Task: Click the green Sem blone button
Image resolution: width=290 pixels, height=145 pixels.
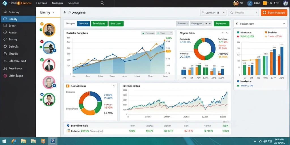Action: click(x=99, y=24)
